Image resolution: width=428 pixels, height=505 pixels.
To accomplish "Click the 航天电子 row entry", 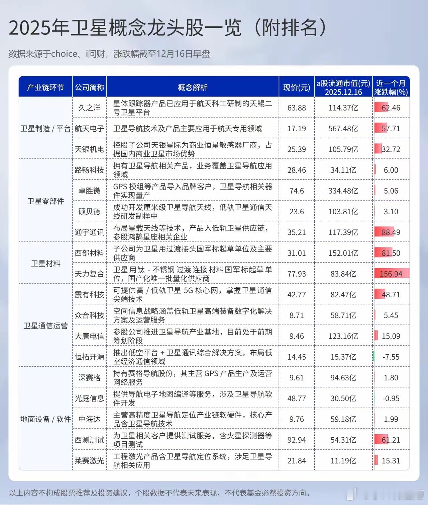I will coord(89,128).
